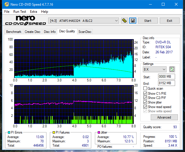Click the refresh speed settings icon
This screenshot has height=152, width=185.
(x=172, y=69)
